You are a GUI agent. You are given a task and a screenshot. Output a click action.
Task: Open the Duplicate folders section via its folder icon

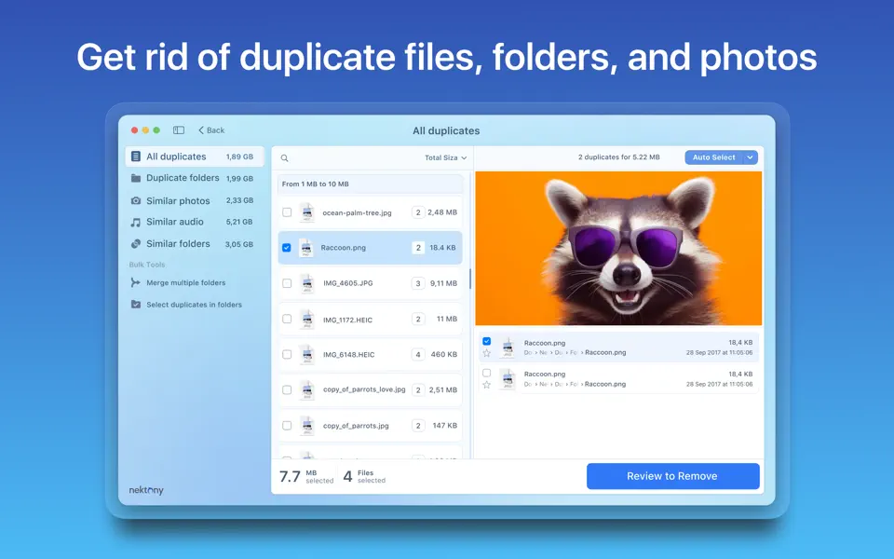[137, 178]
